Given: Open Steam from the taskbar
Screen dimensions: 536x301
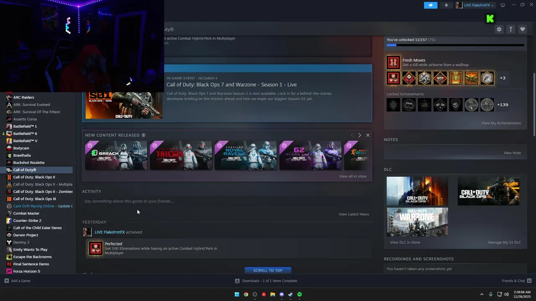Looking at the screenshot, I should [x=291, y=294].
